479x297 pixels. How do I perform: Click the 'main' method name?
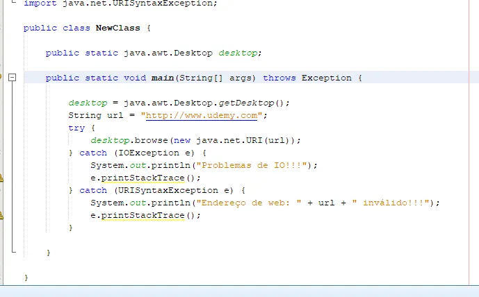(163, 78)
